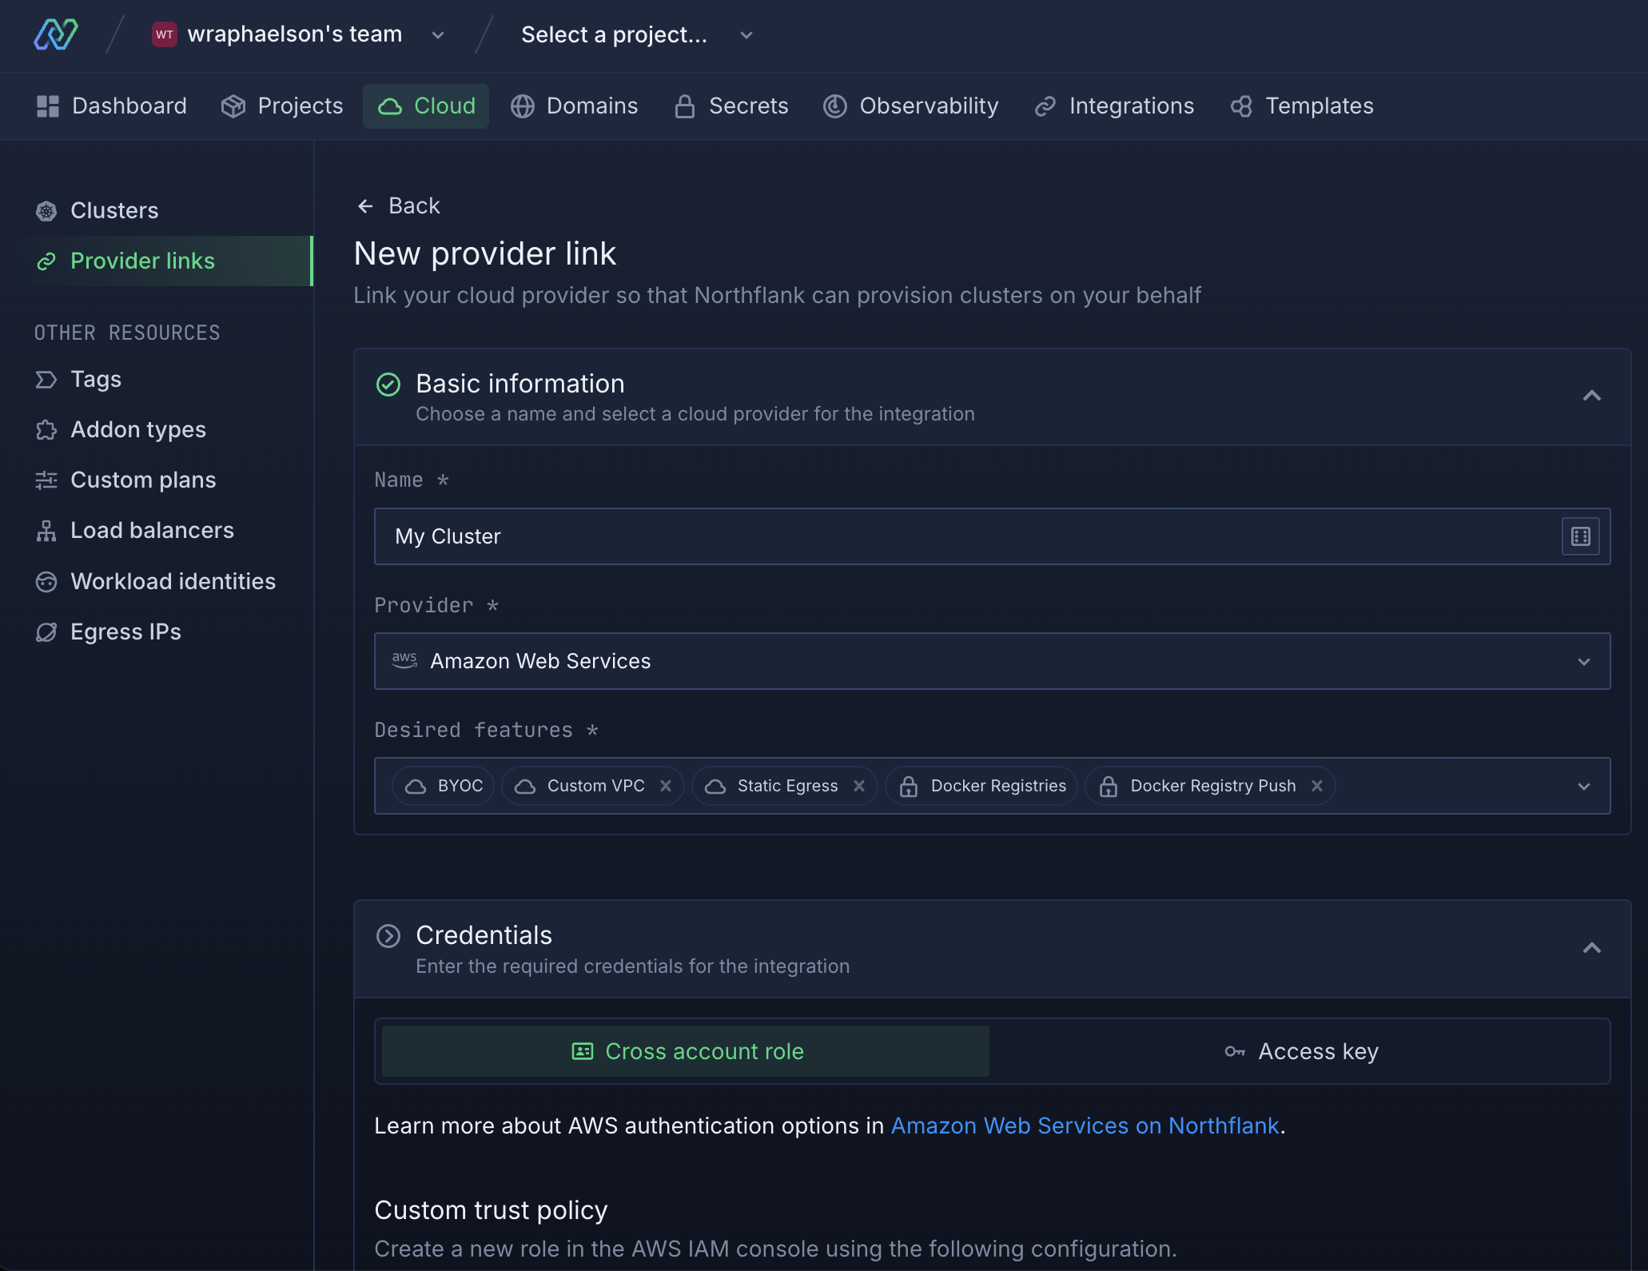The image size is (1648, 1271).
Task: Remove the Static Egress feature tag
Action: point(859,786)
